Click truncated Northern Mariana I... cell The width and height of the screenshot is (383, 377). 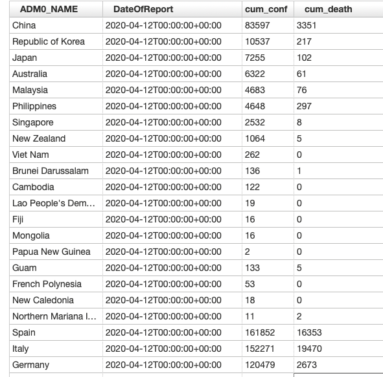pos(56,316)
